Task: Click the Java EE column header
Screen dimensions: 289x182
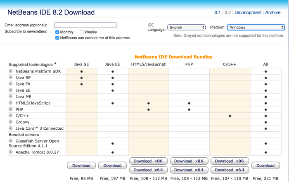Action: 112,64
